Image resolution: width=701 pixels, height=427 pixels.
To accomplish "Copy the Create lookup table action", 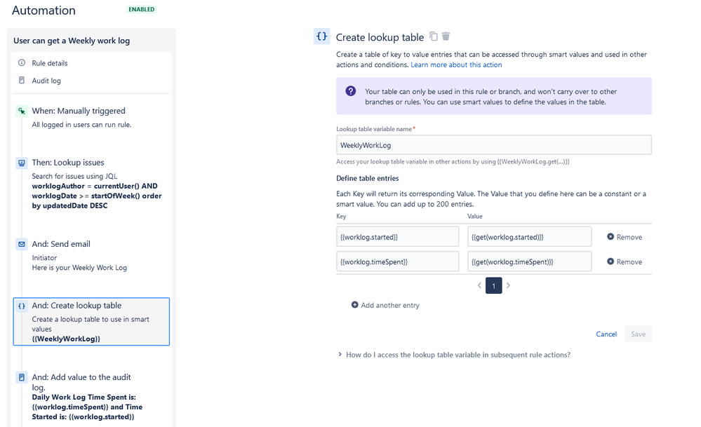I will (433, 36).
